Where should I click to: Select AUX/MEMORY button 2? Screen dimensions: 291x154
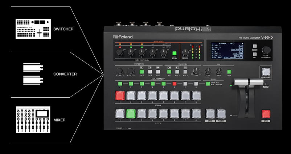(x=131, y=84)
